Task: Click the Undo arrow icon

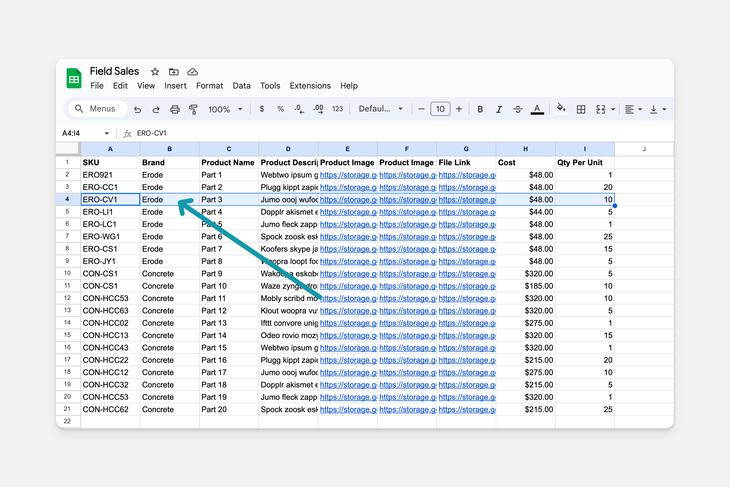Action: [x=137, y=109]
